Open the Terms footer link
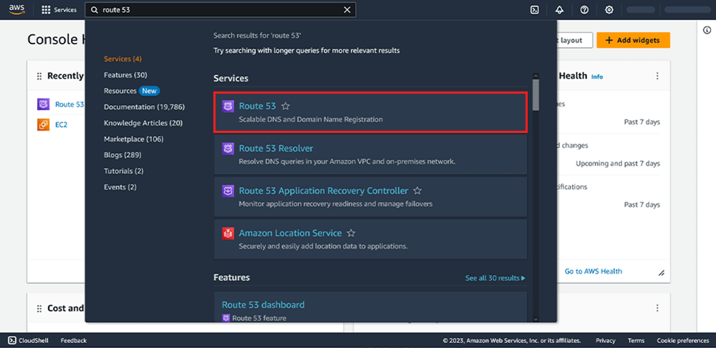 click(636, 340)
